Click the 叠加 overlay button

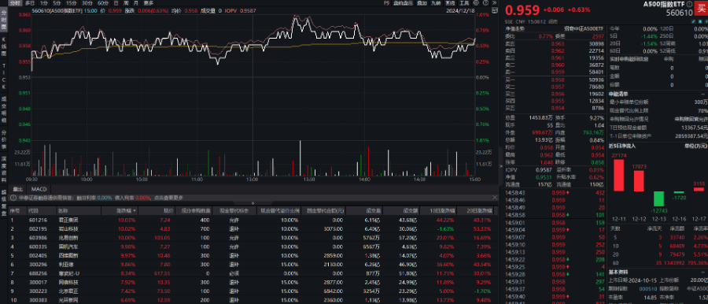click(x=422, y=2)
